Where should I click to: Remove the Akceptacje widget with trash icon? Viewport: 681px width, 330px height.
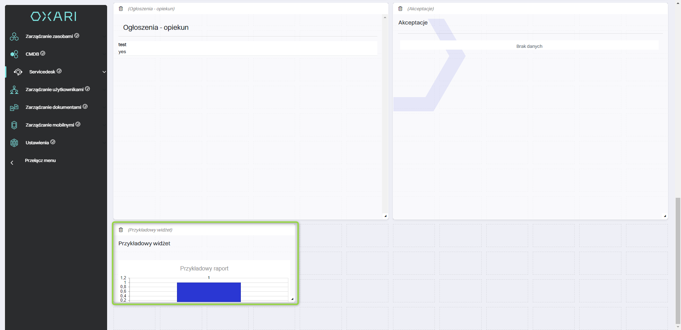[400, 9]
